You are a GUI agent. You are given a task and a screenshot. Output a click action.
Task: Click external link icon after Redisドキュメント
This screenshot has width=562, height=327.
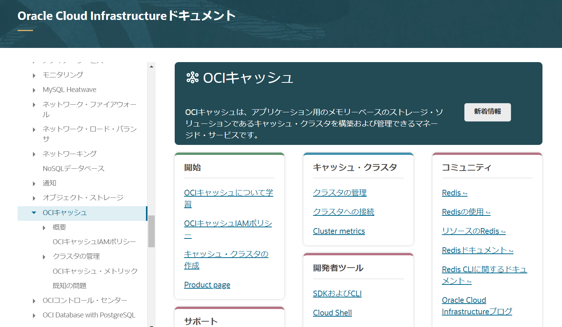pos(511,251)
